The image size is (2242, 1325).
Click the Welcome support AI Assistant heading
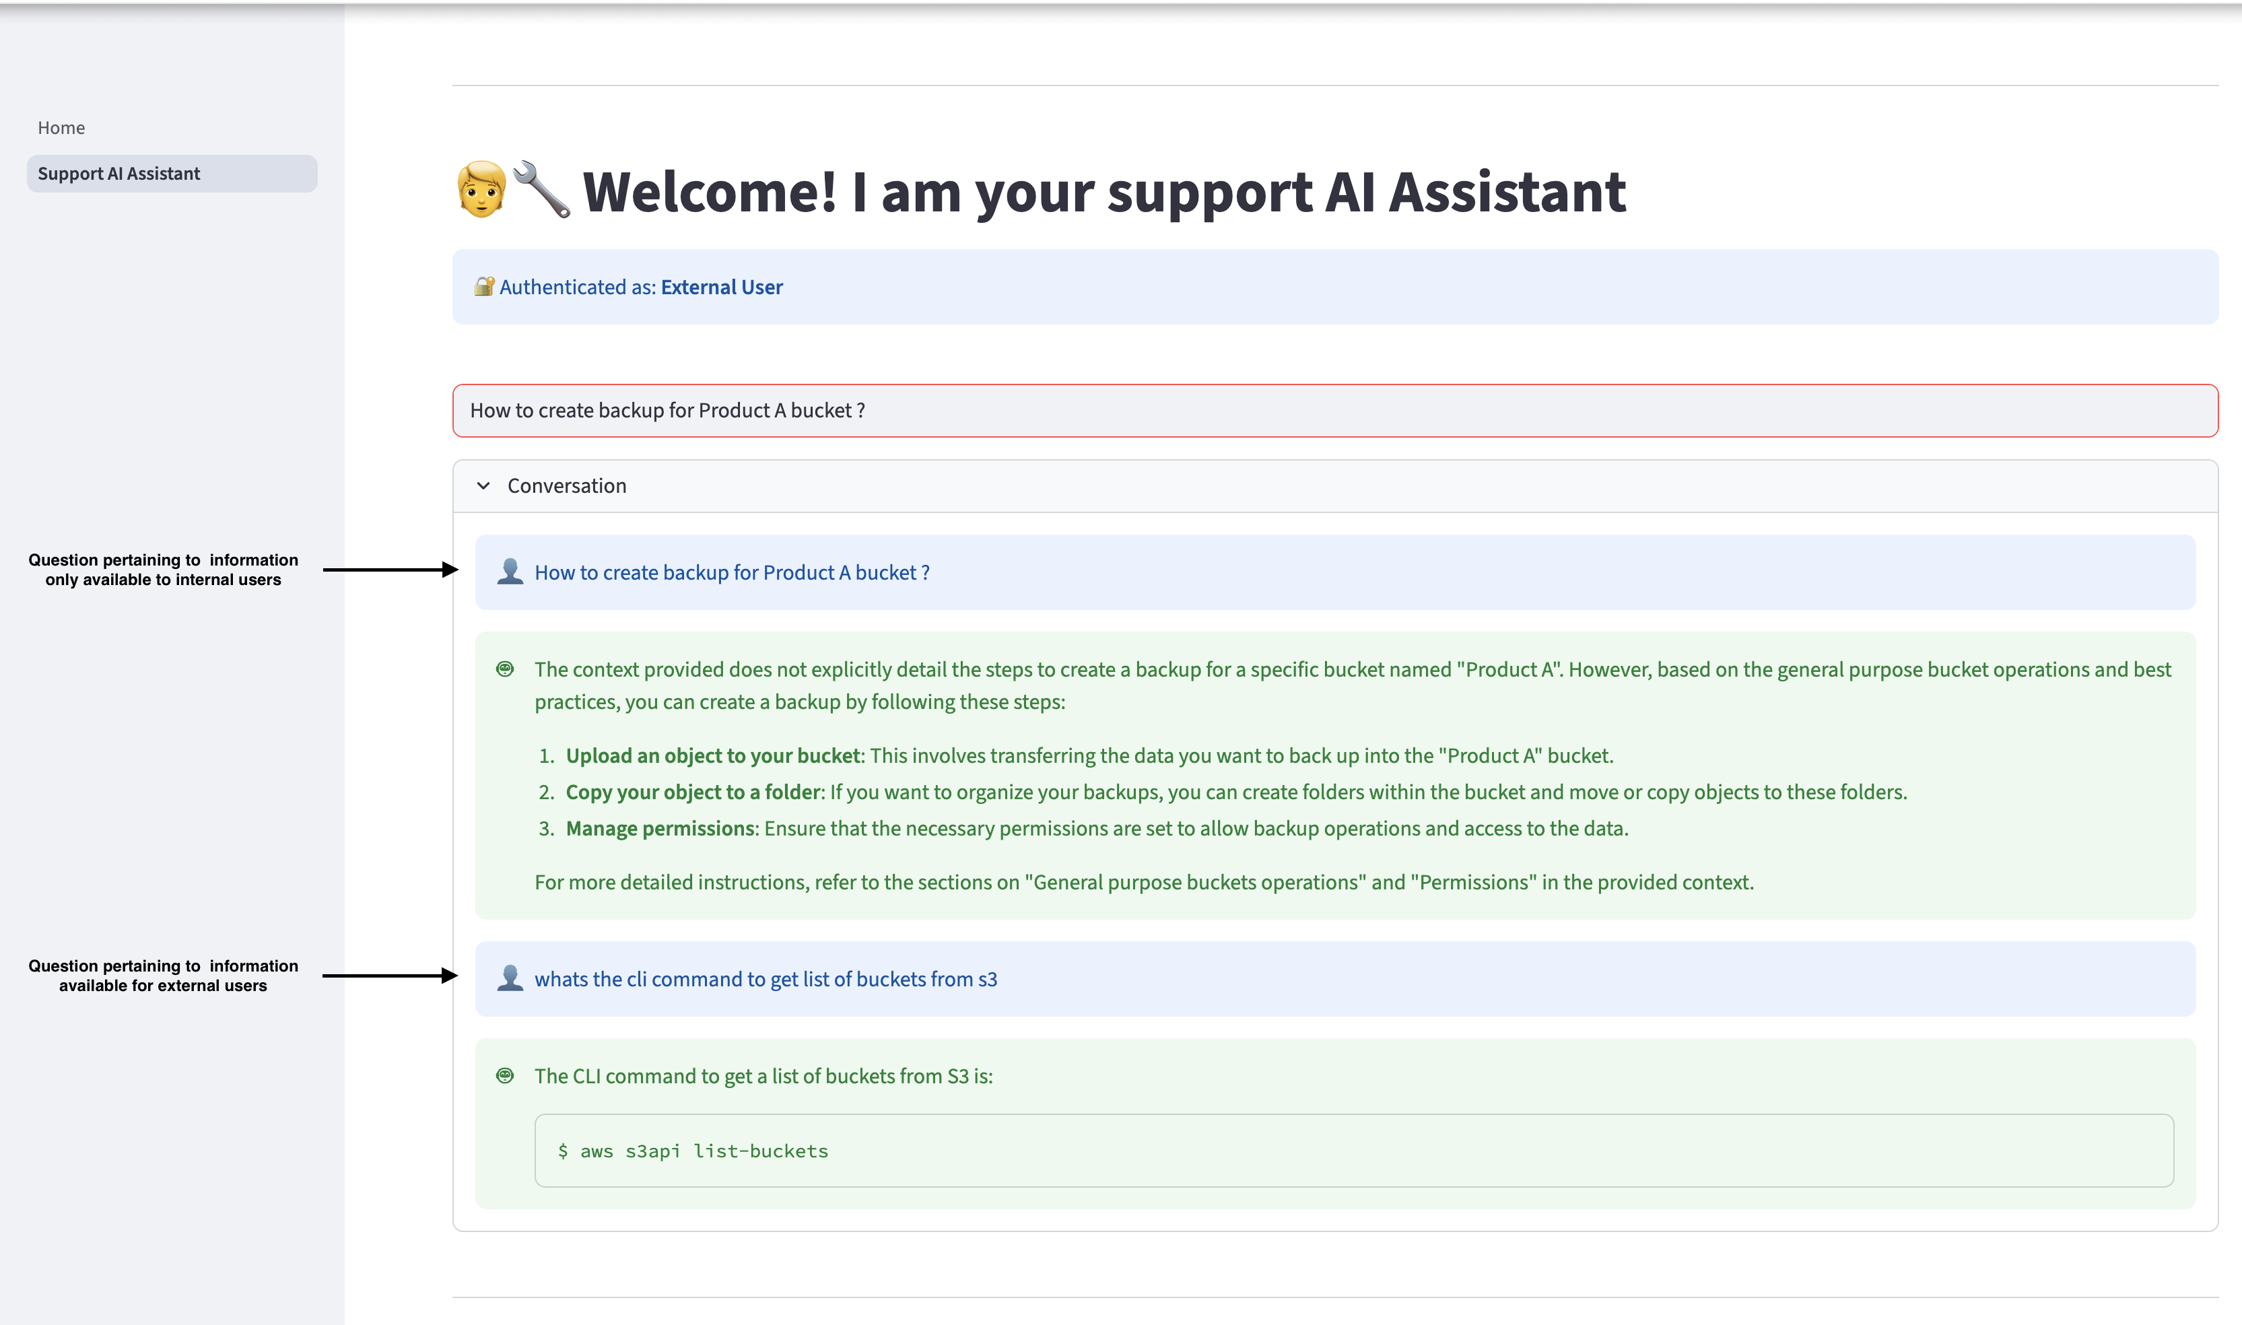[1103, 191]
